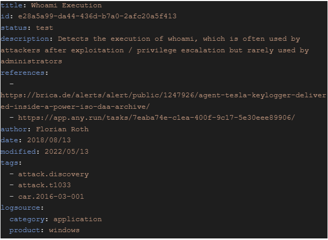The image size is (328, 240).
Task: Open the app.any.run tasks link
Action: [x=157, y=118]
